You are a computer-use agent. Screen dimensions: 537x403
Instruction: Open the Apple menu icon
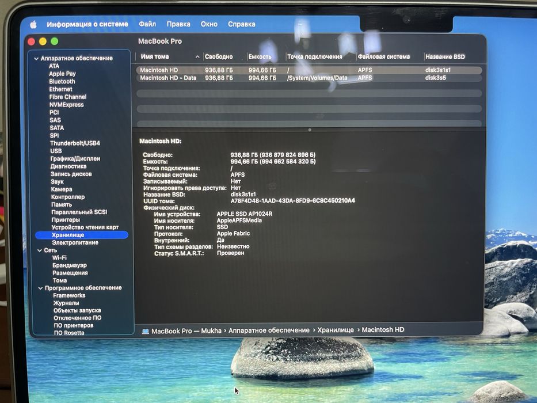click(33, 24)
